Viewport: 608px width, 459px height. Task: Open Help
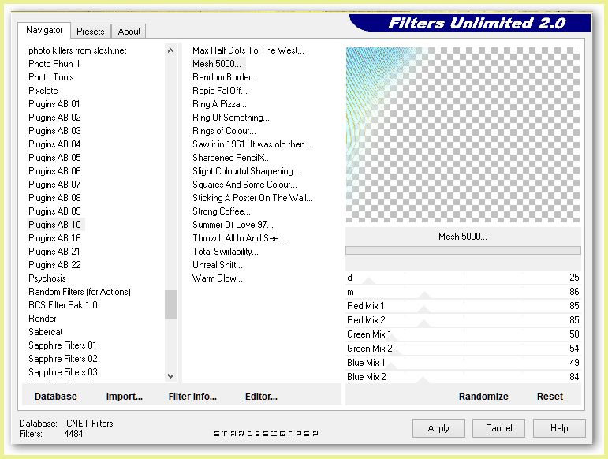(559, 428)
